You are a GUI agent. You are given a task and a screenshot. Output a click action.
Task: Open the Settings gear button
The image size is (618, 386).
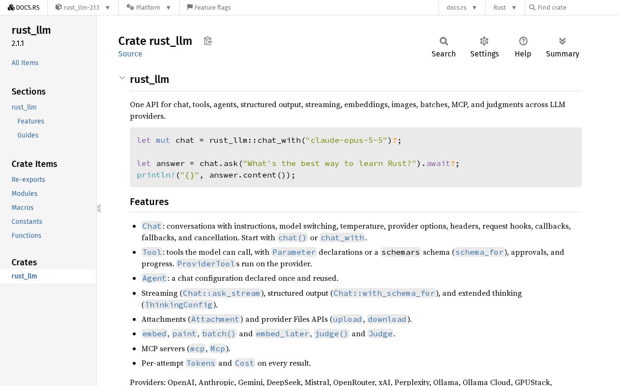click(x=484, y=47)
